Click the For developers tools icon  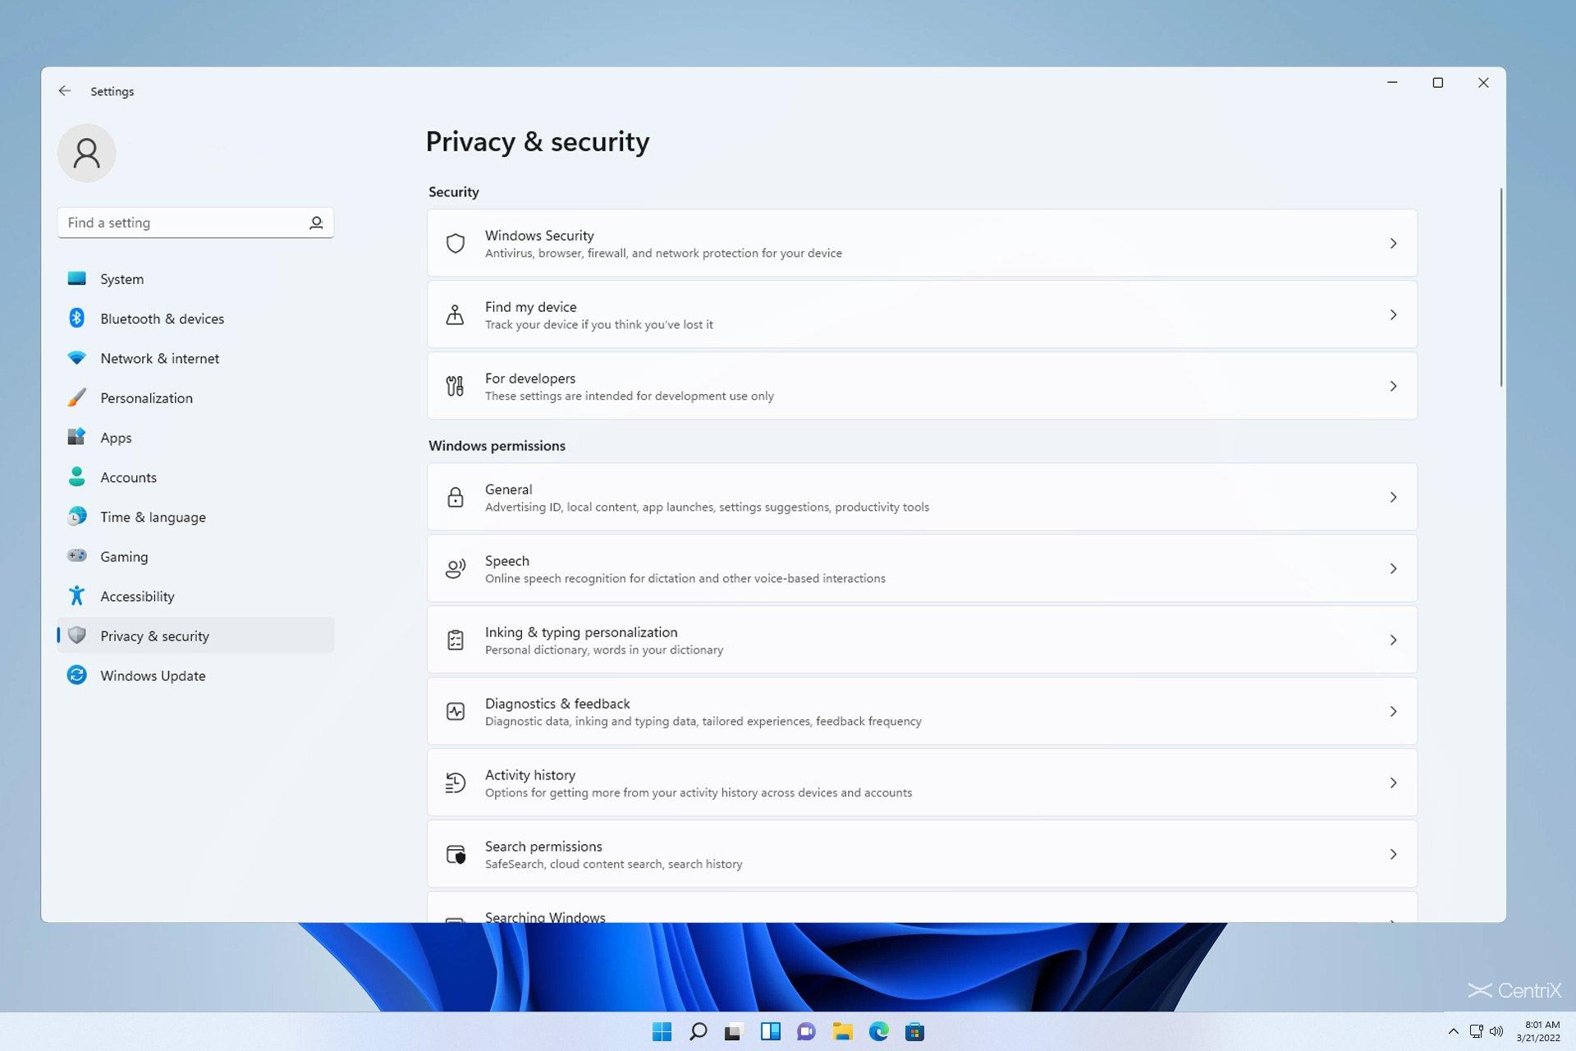tap(455, 386)
